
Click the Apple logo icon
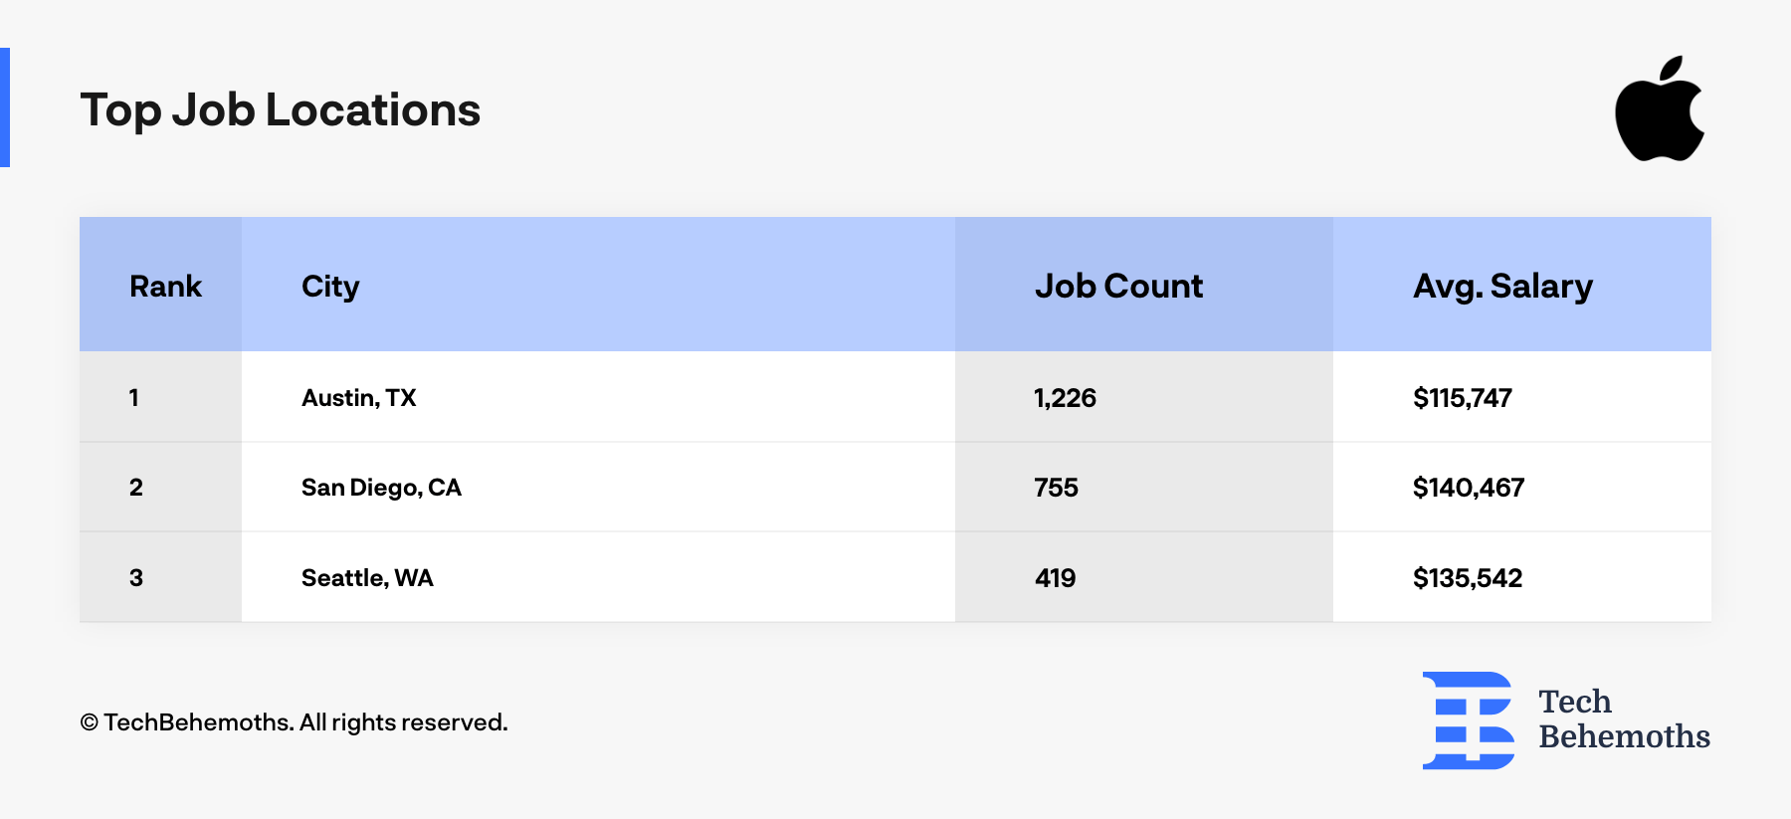pos(1660,109)
